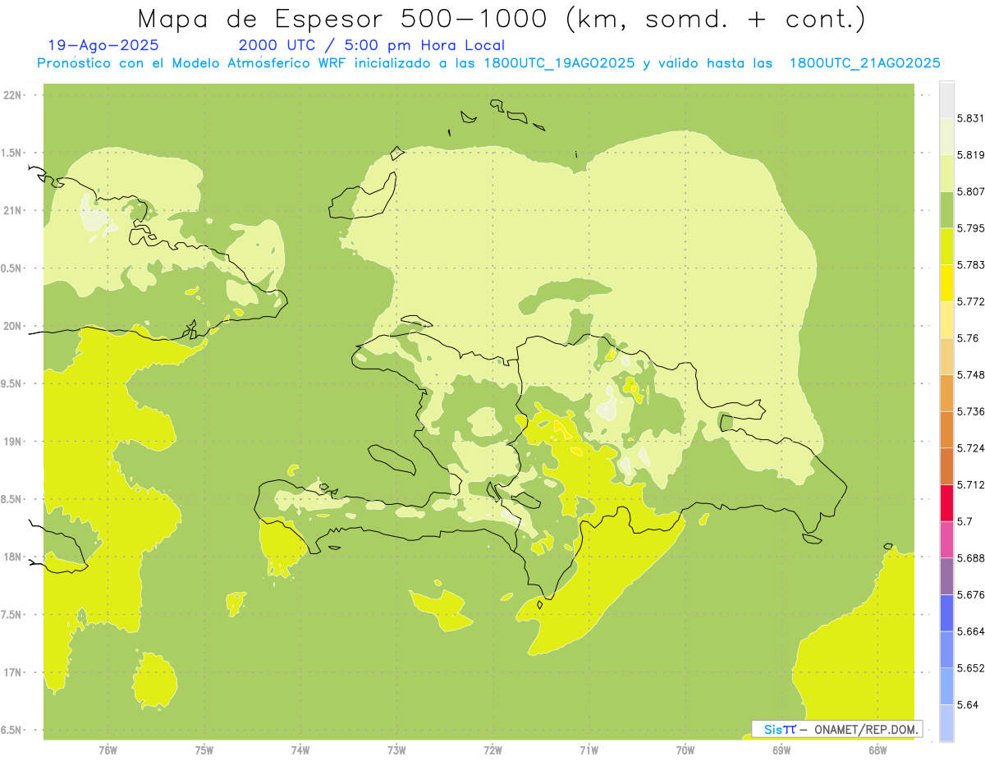Select the legend value '5.795'
Image resolution: width=985 pixels, height=761 pixels.
(970, 228)
